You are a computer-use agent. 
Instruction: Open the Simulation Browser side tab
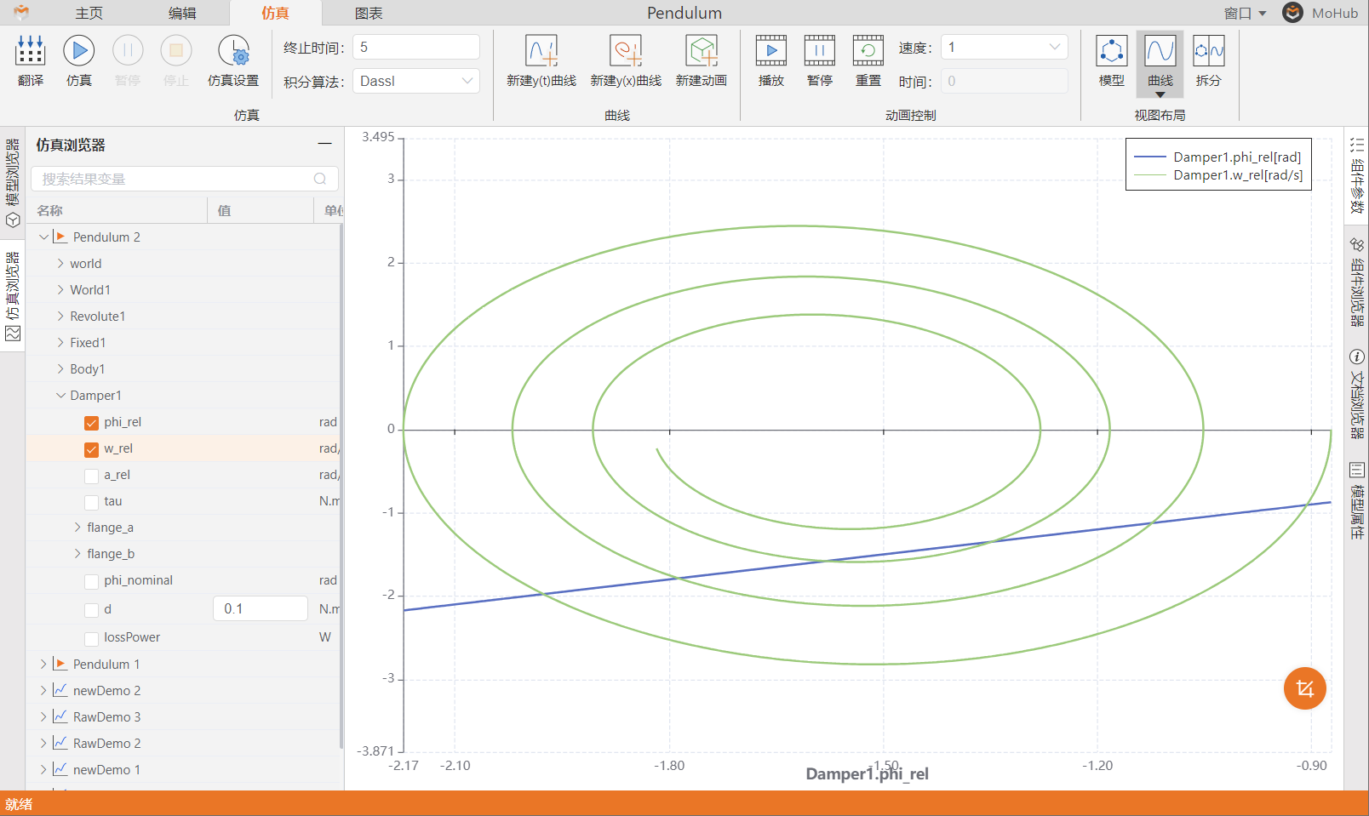point(13,298)
